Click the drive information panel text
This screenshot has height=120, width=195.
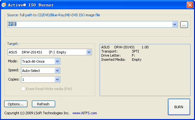point(125,53)
